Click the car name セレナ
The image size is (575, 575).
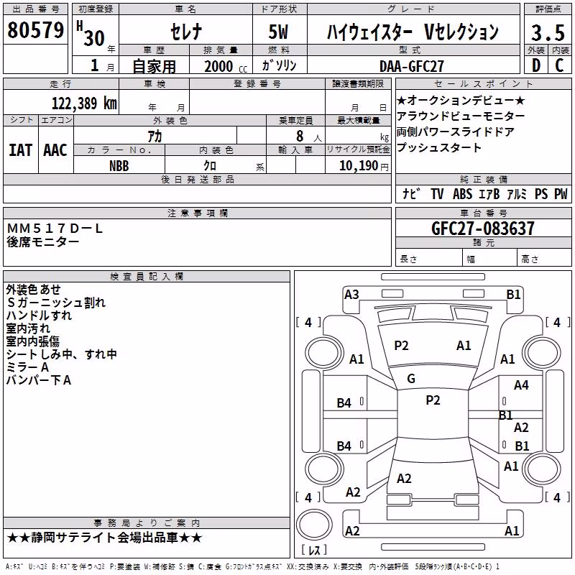click(x=186, y=31)
